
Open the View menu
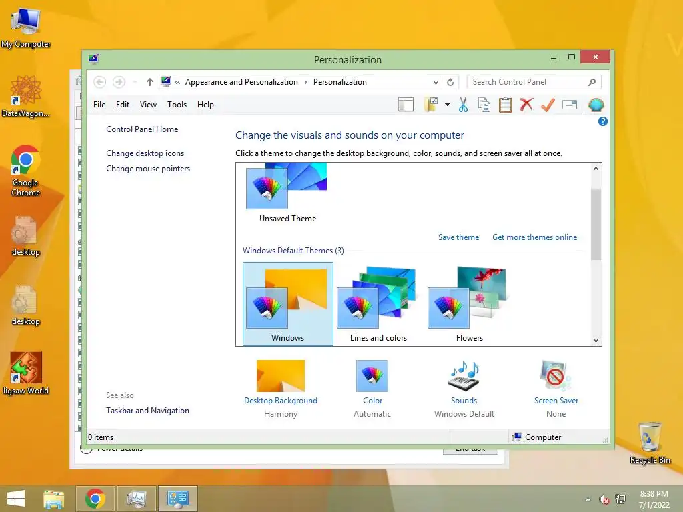148,105
